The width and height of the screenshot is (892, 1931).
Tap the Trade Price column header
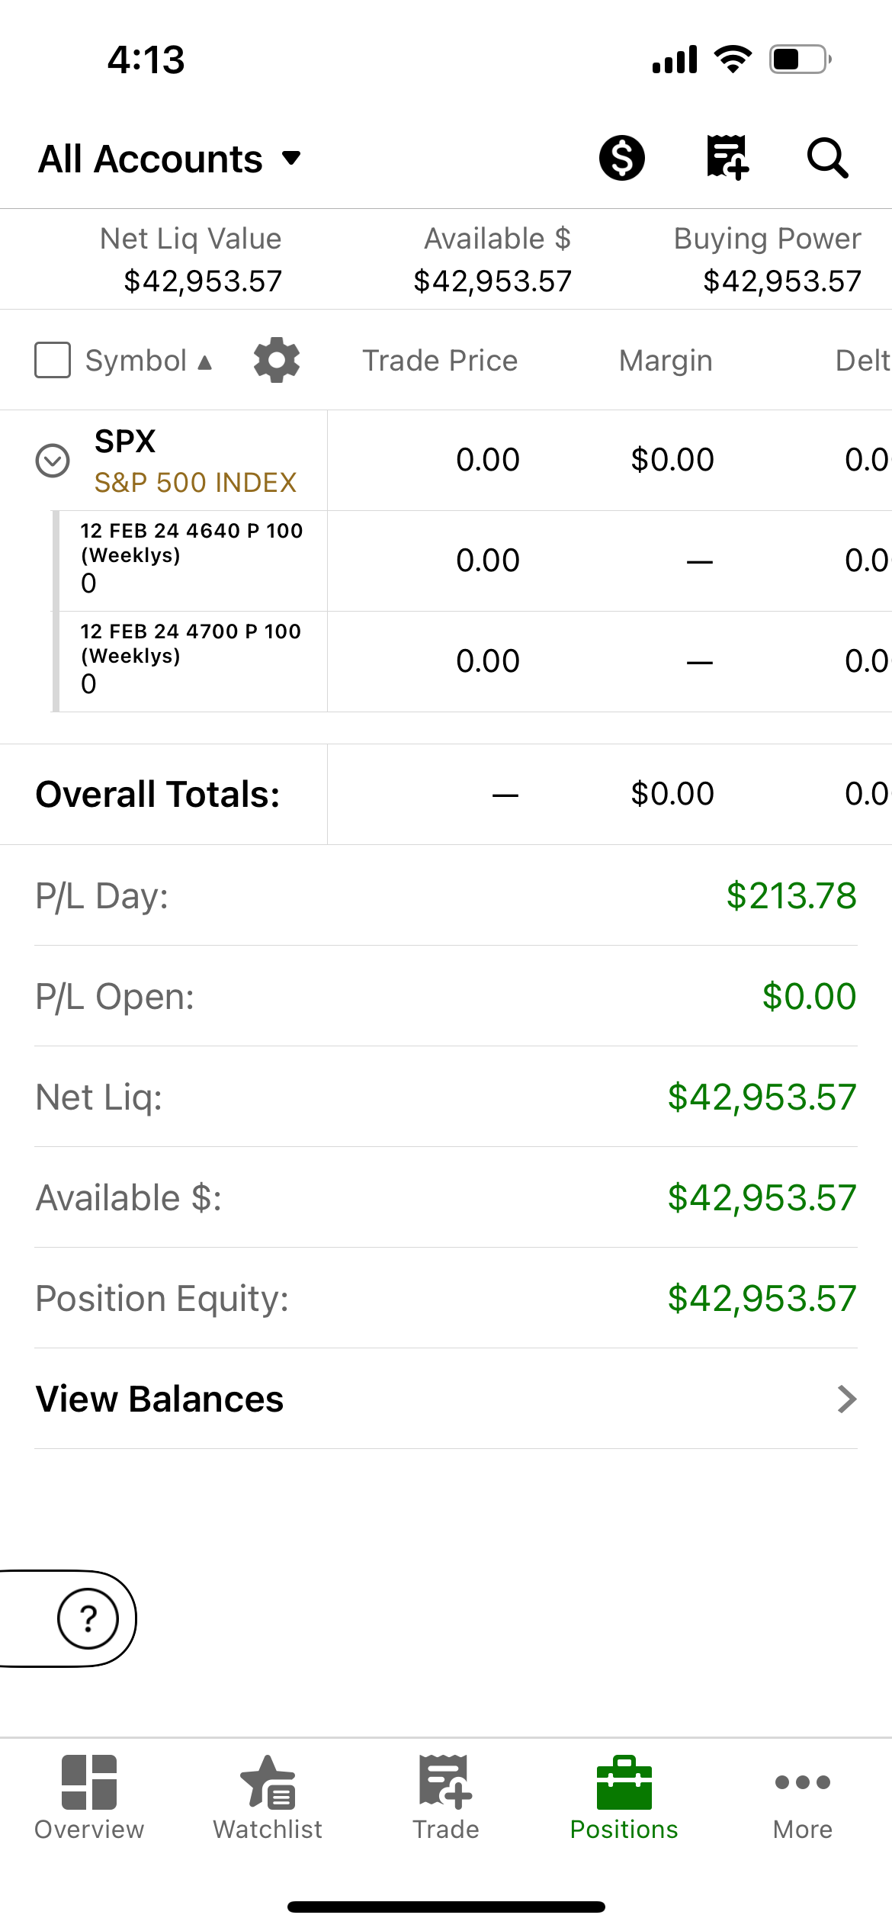[x=440, y=361]
